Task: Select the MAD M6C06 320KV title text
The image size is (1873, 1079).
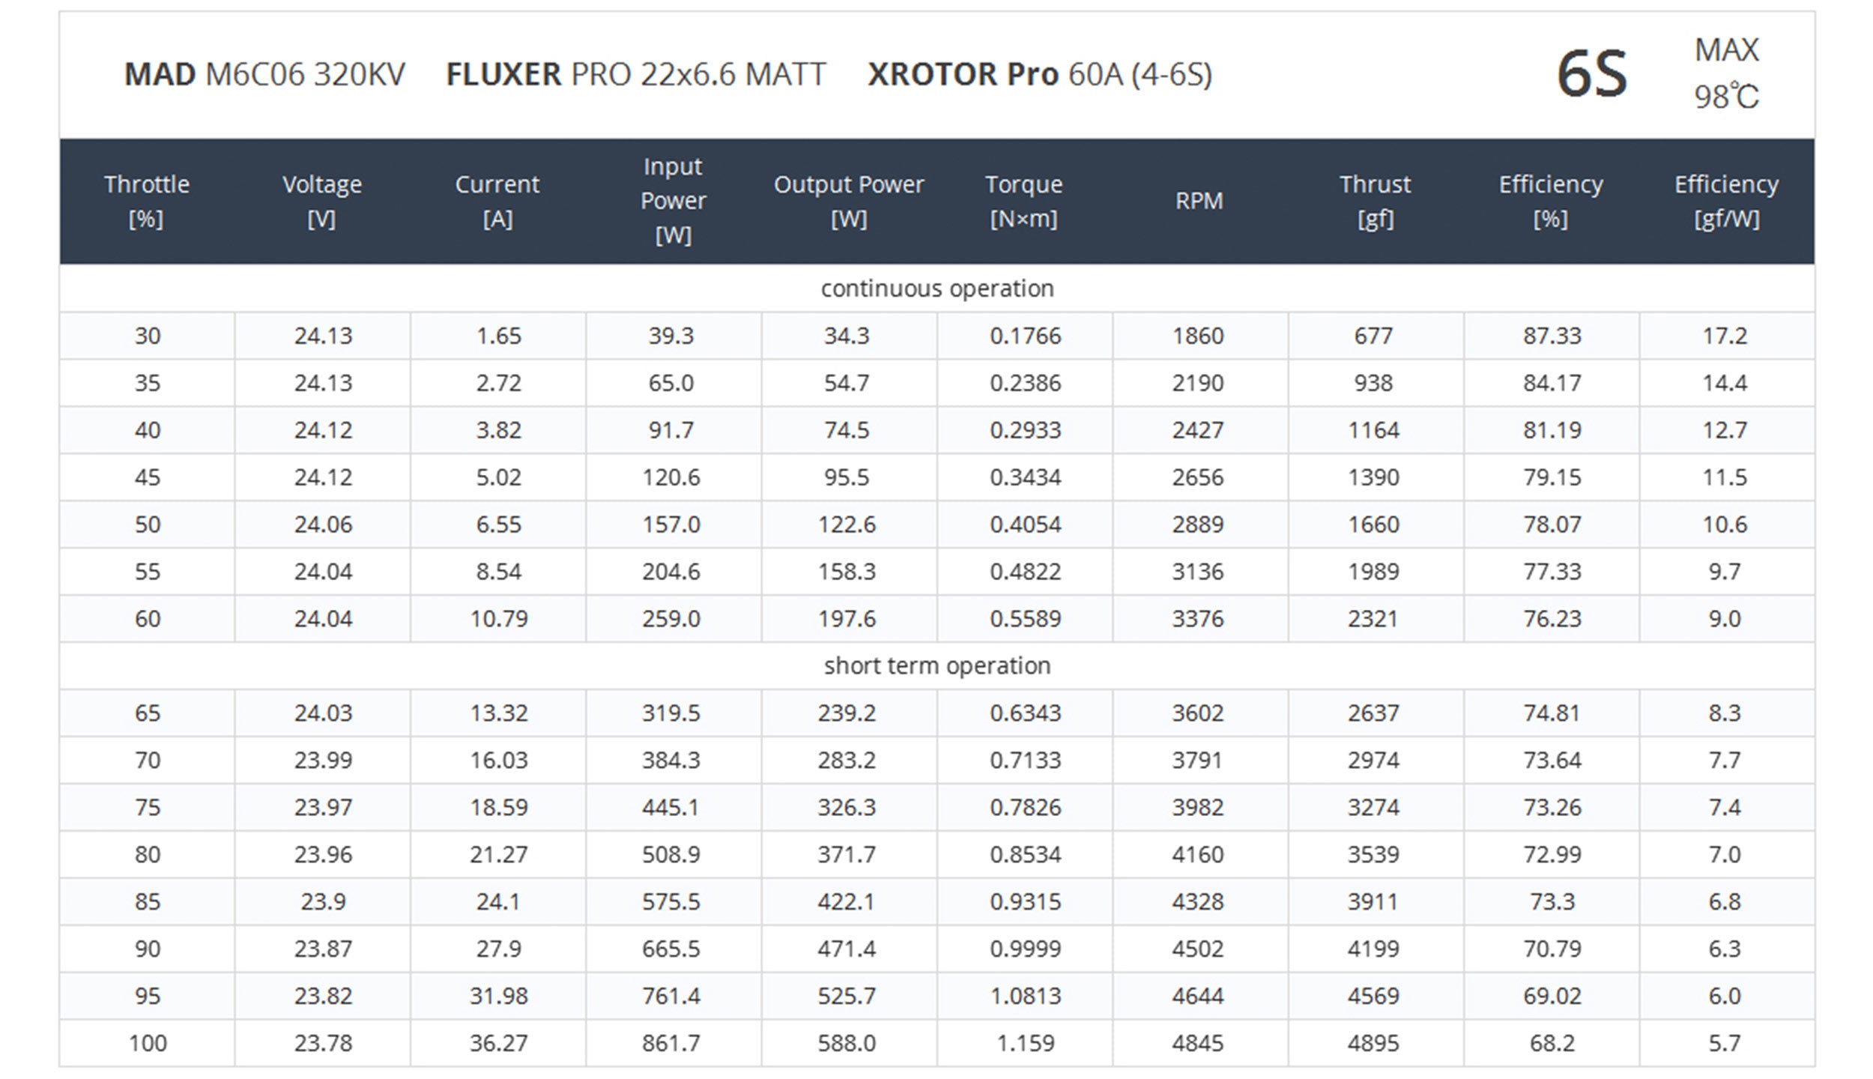Action: coord(264,74)
